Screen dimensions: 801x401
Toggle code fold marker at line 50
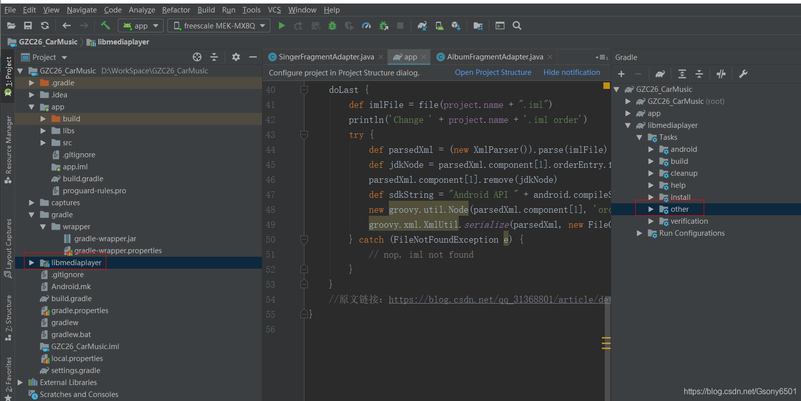(x=304, y=240)
